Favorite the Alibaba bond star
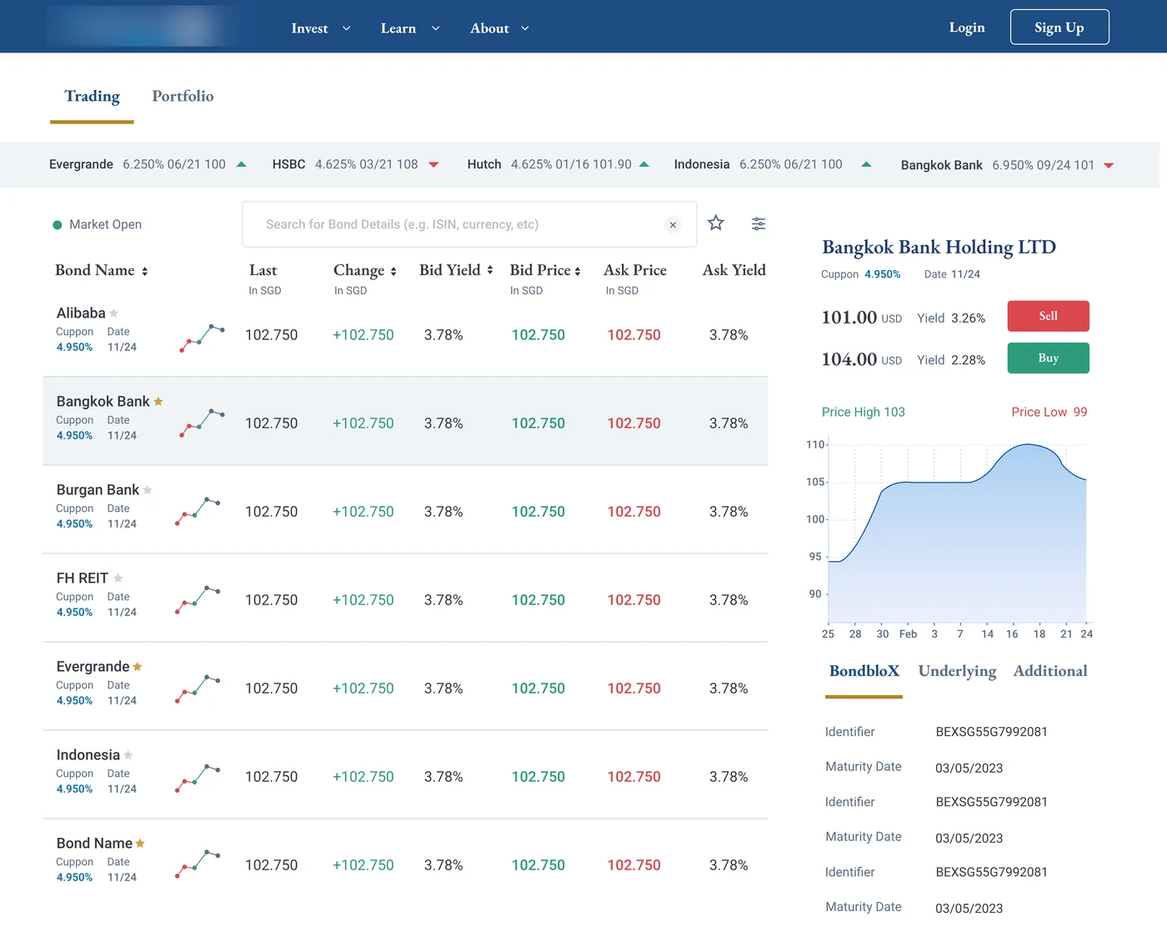The height and width of the screenshot is (942, 1167). click(x=113, y=313)
